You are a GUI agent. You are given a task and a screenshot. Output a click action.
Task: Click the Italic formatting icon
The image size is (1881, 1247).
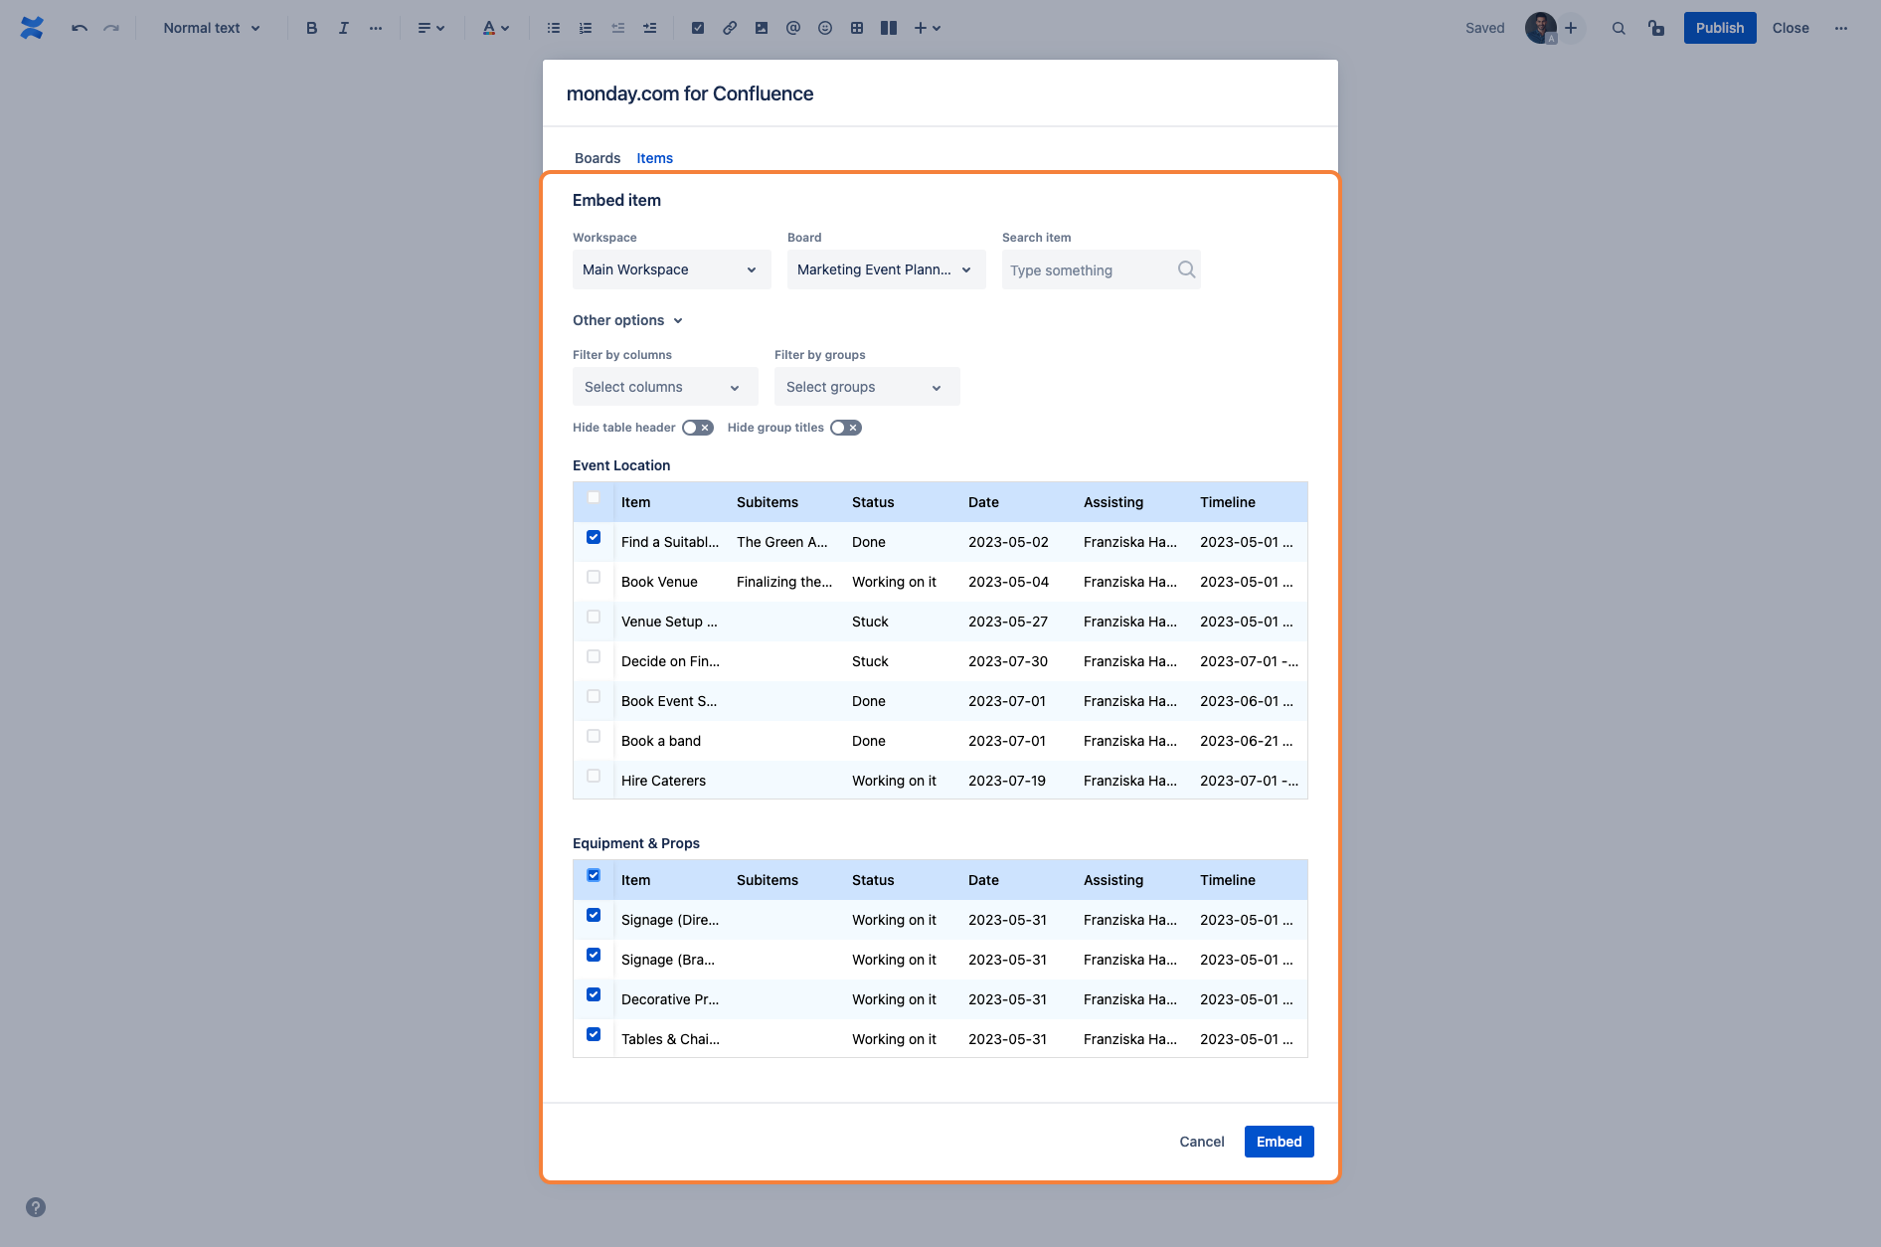tap(343, 28)
